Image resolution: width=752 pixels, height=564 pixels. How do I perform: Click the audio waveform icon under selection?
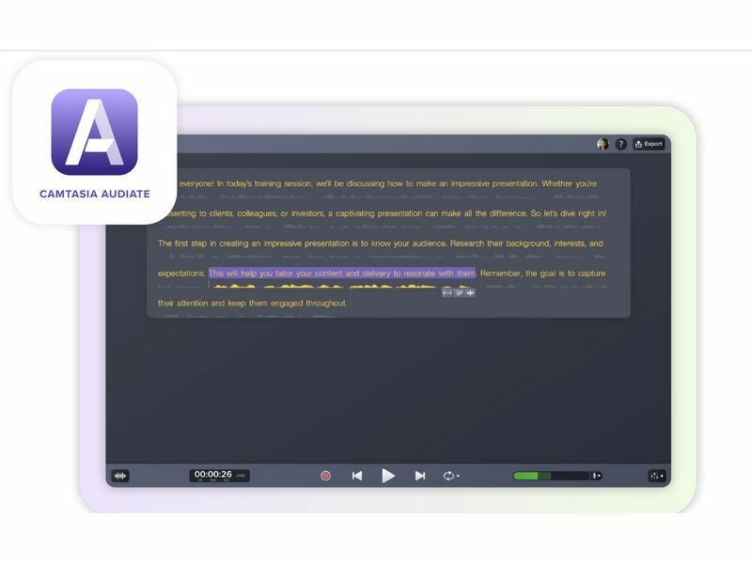[x=470, y=292]
